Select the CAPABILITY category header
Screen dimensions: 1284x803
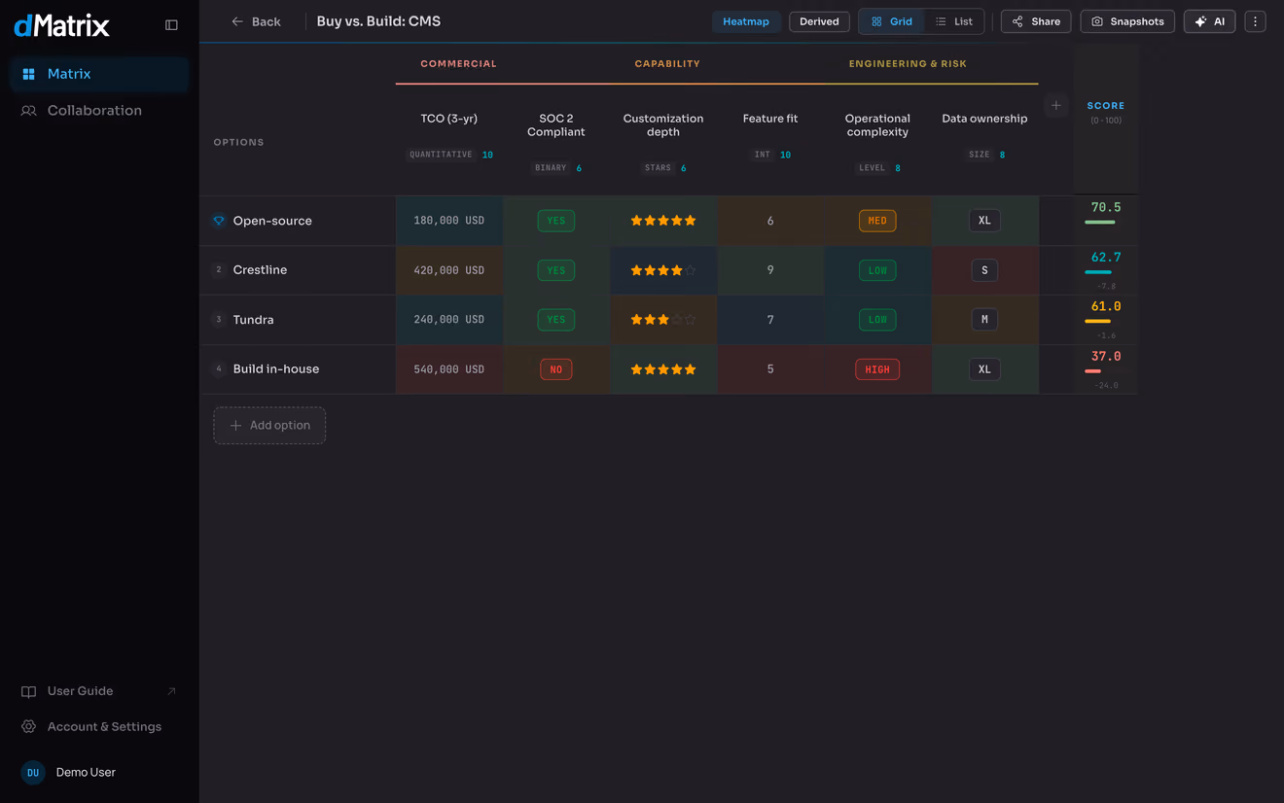coord(667,64)
